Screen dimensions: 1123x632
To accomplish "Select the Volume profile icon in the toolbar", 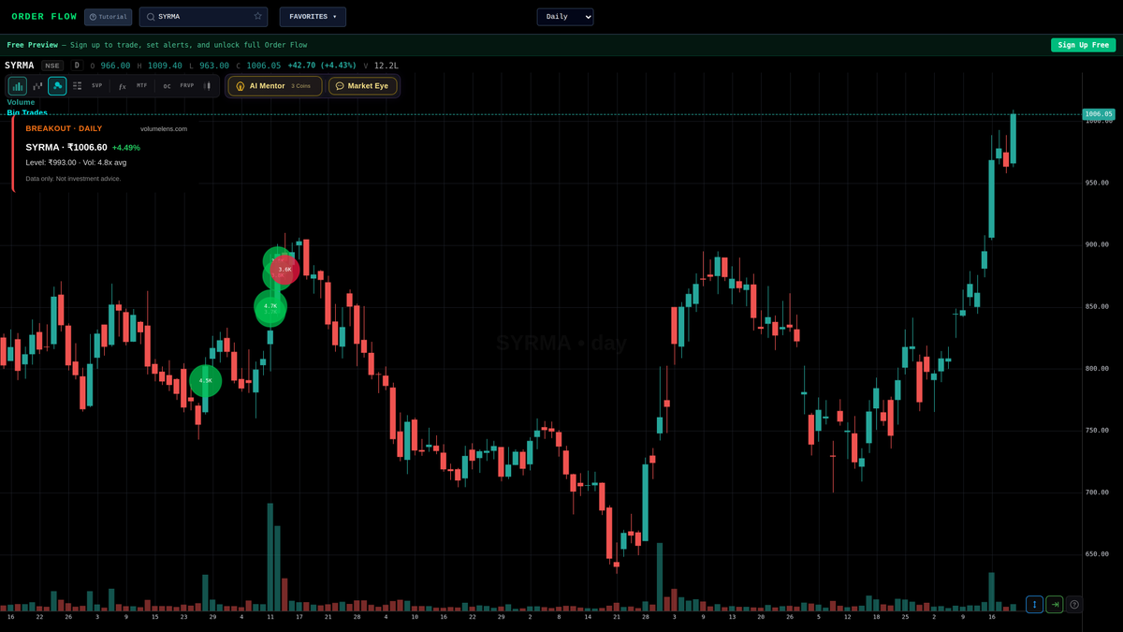I will pyautogui.click(x=17, y=85).
